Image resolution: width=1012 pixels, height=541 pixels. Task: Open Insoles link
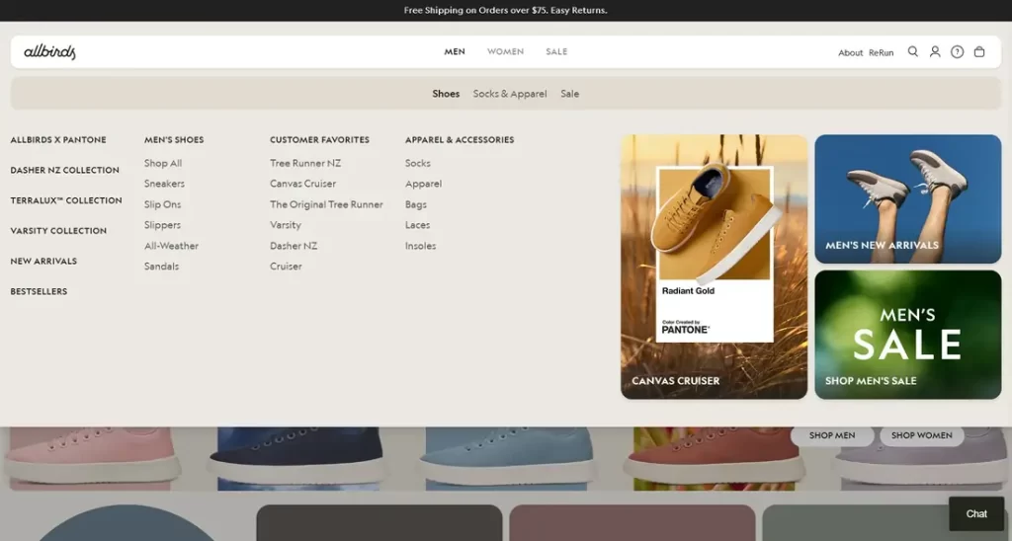[420, 246]
